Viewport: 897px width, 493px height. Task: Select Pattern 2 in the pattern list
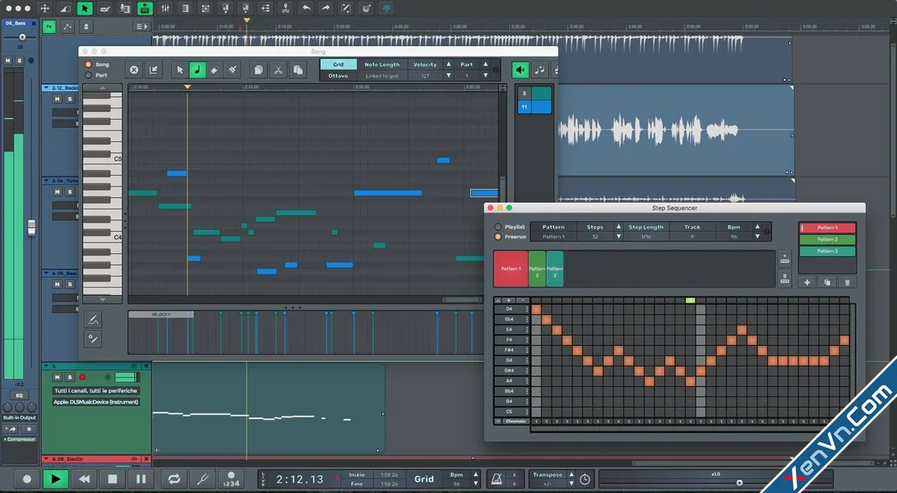pyautogui.click(x=827, y=240)
